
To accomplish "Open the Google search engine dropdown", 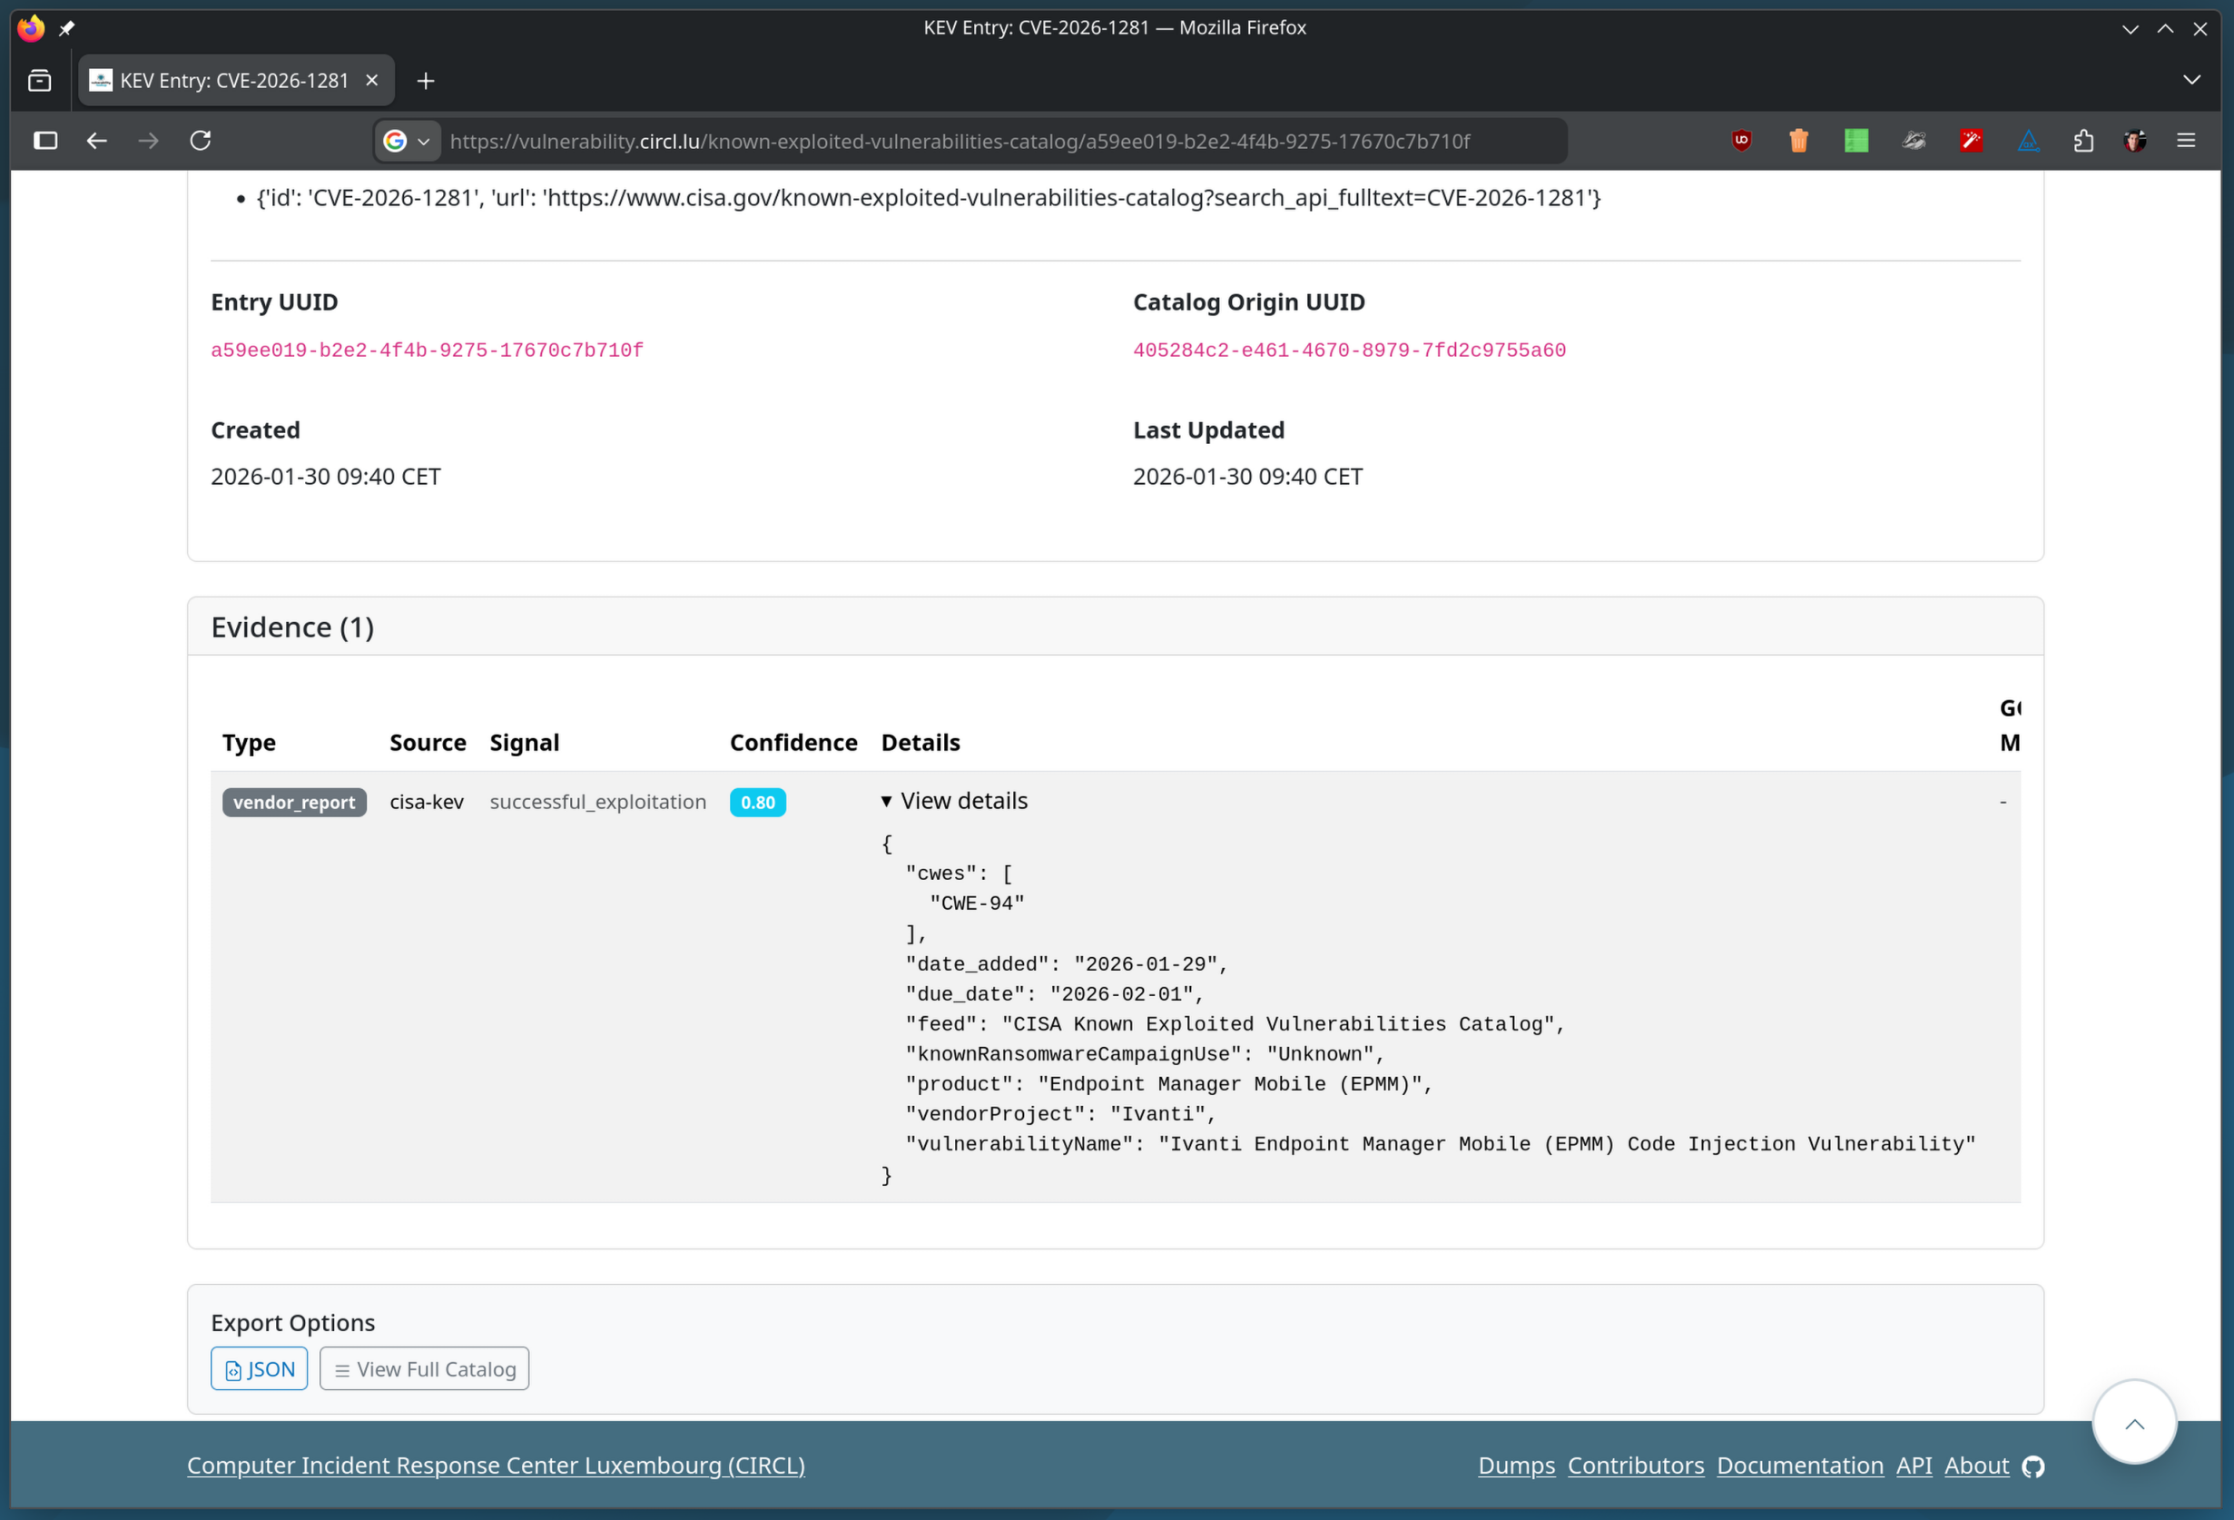I will point(407,142).
